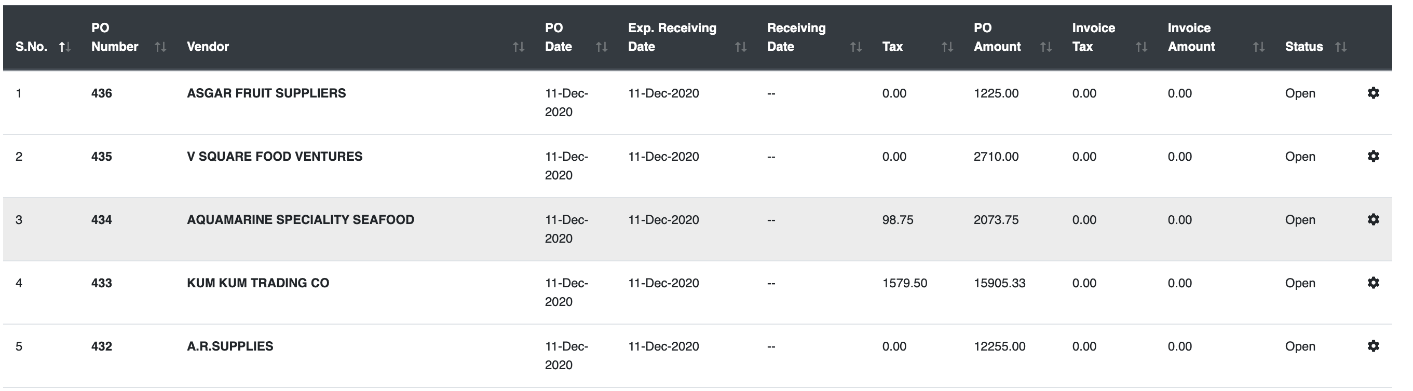Click sort control on Receiving Date column

[x=855, y=47]
